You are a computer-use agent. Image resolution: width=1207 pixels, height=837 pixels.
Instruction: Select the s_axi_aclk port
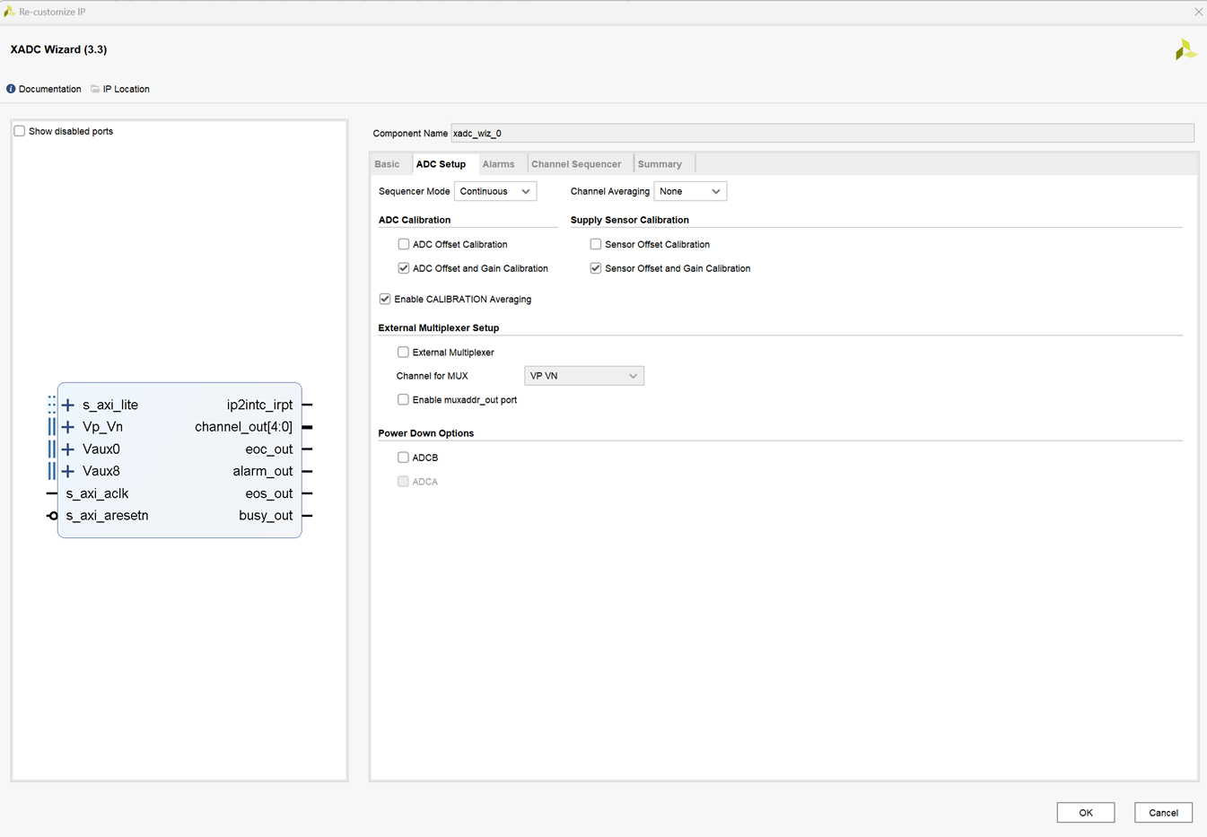click(x=97, y=493)
